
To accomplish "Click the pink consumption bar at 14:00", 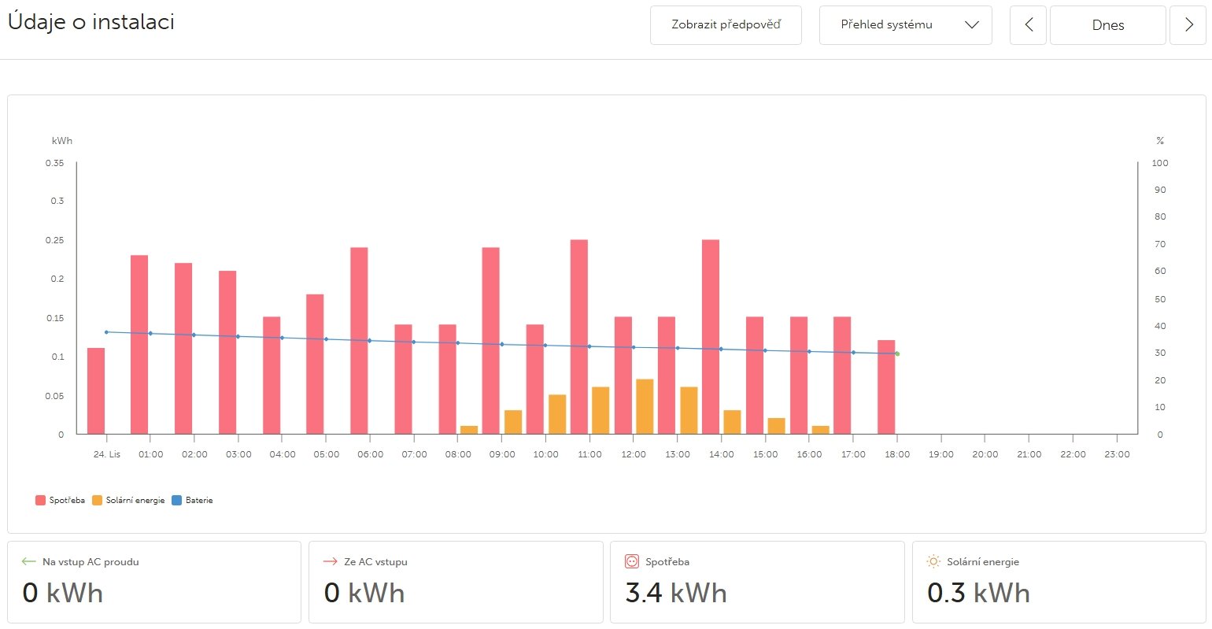I will click(711, 336).
